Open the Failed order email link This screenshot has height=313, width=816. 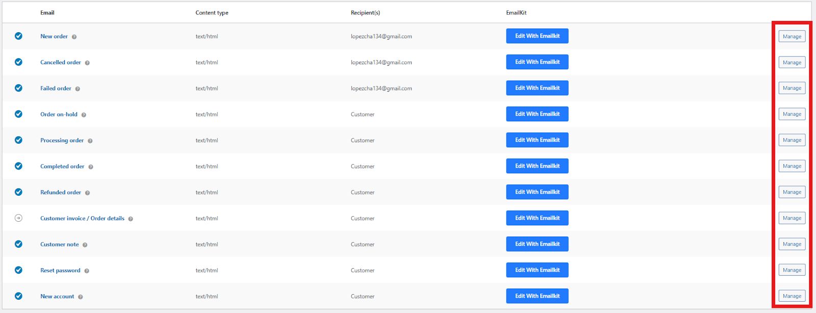pos(56,88)
